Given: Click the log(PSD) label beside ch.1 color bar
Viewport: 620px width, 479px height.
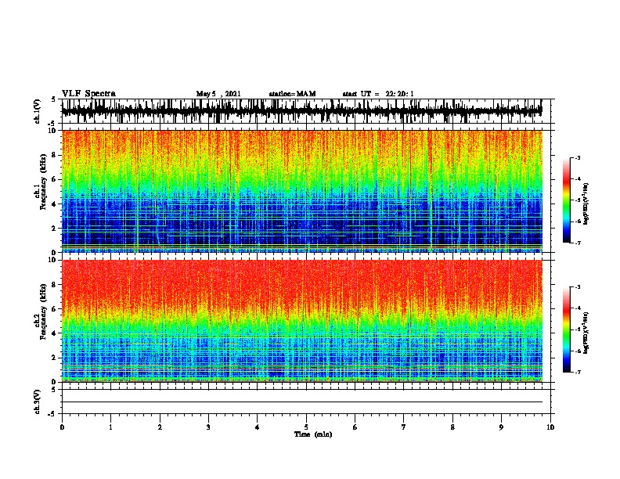Looking at the screenshot, I should tap(586, 203).
